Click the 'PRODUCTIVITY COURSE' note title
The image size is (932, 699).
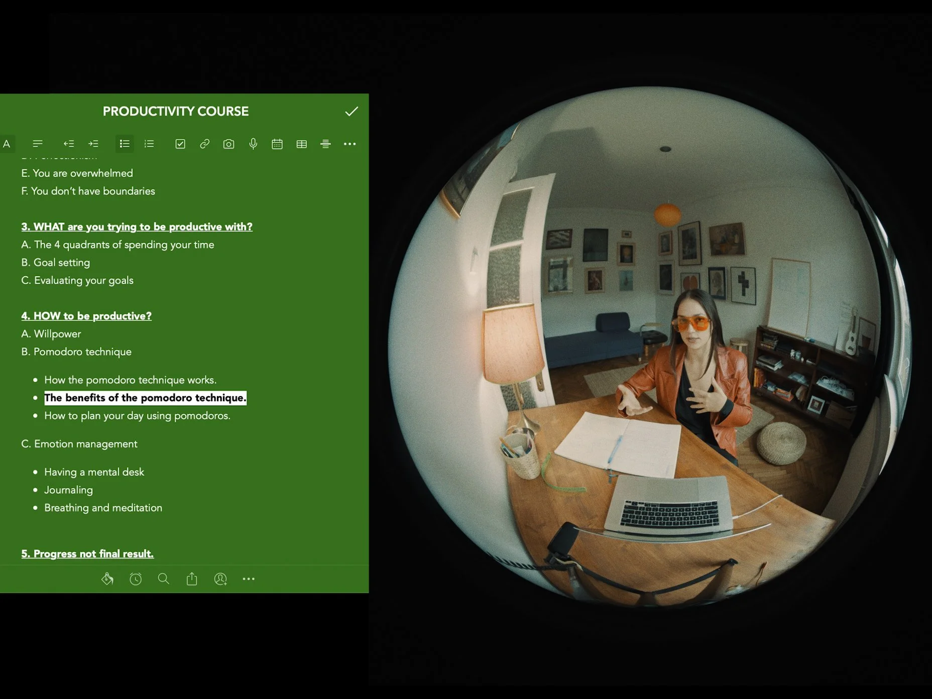[176, 111]
